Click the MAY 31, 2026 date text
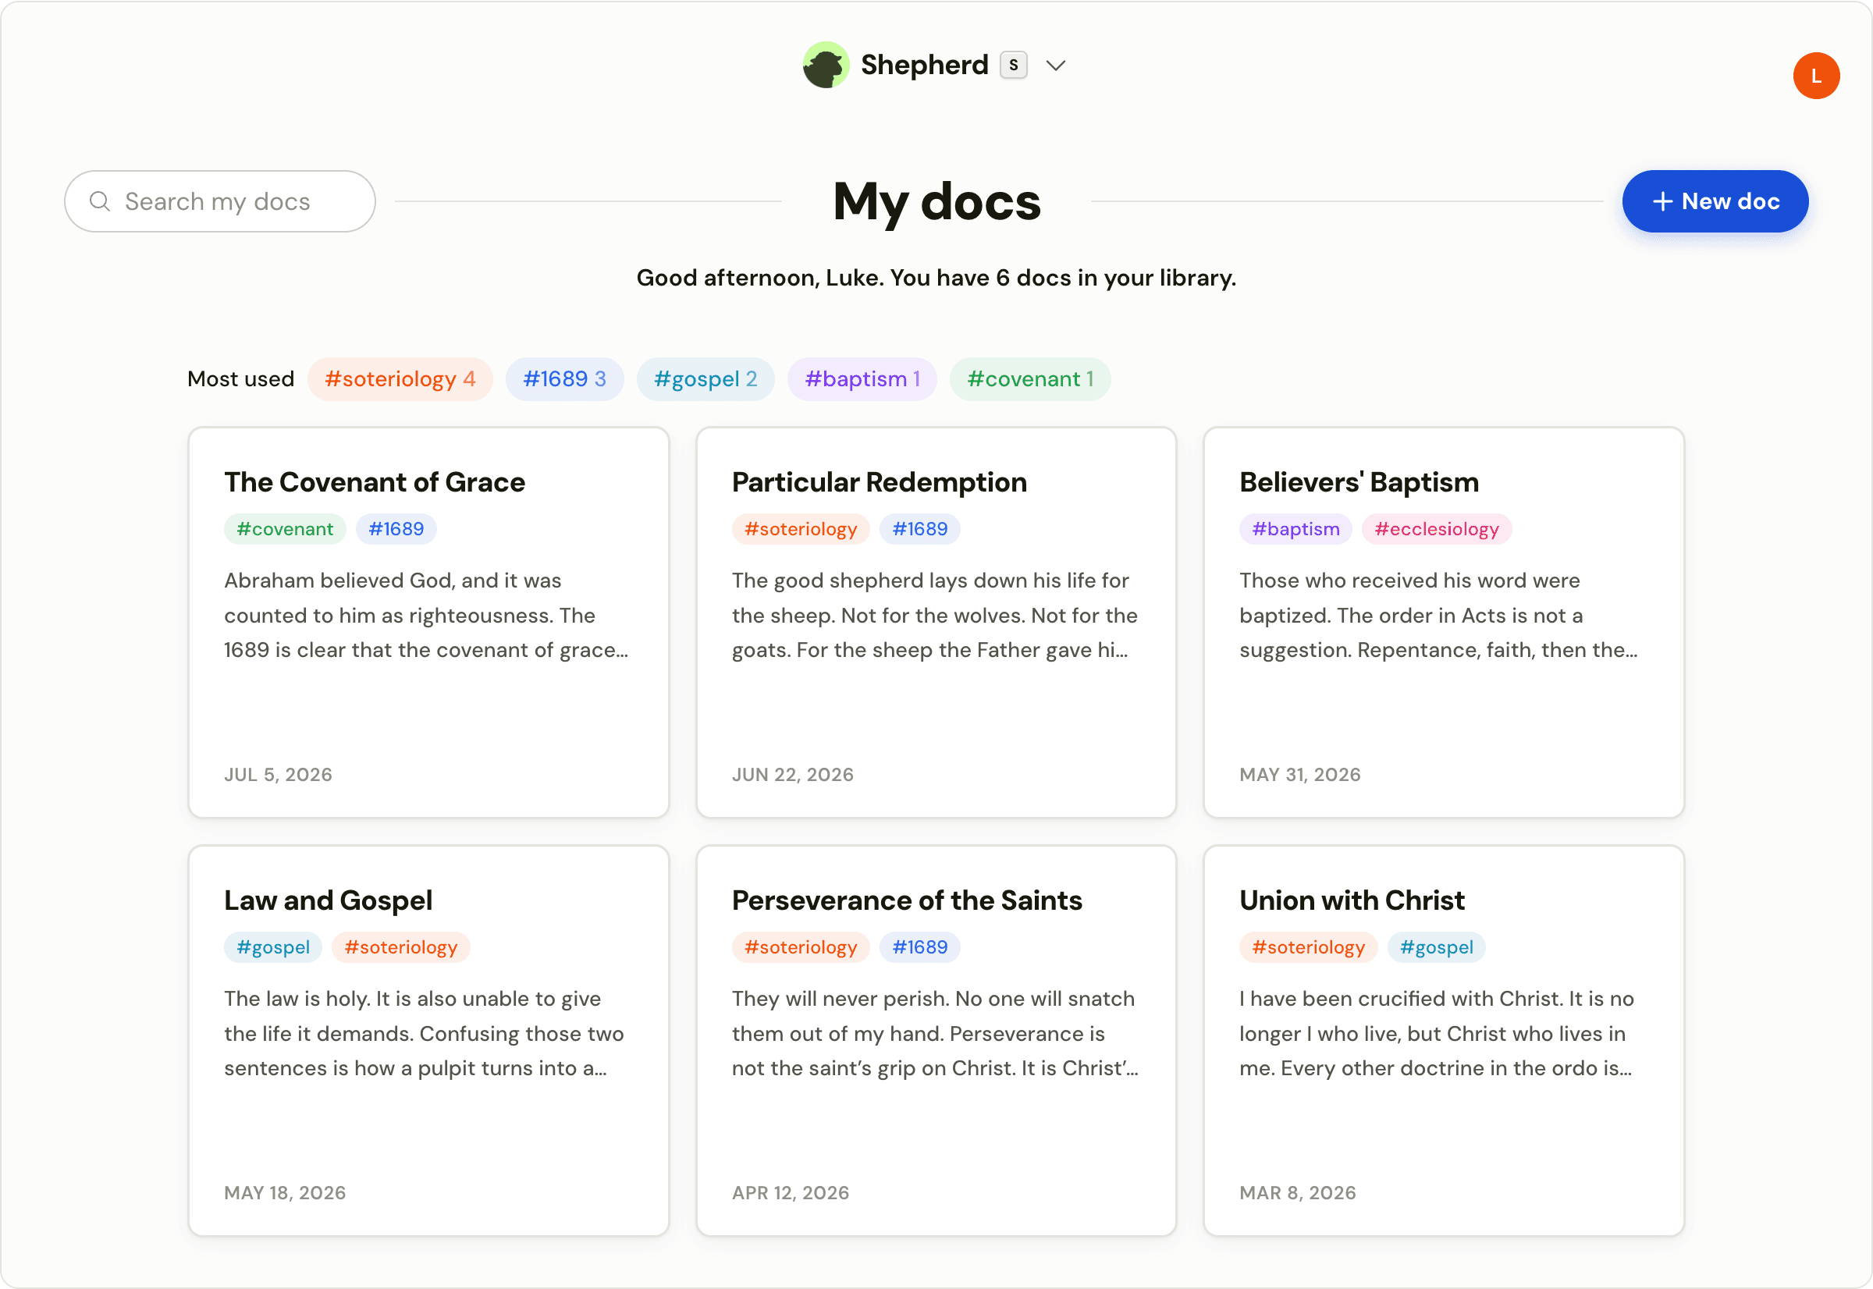The image size is (1873, 1289). (1299, 775)
